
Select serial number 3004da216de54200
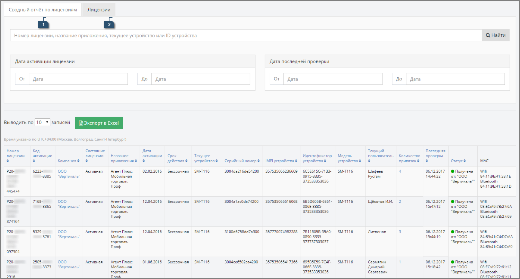[x=242, y=171]
